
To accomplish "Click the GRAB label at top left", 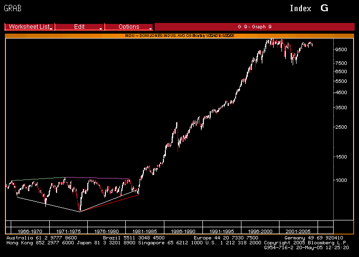I will pyautogui.click(x=12, y=8).
